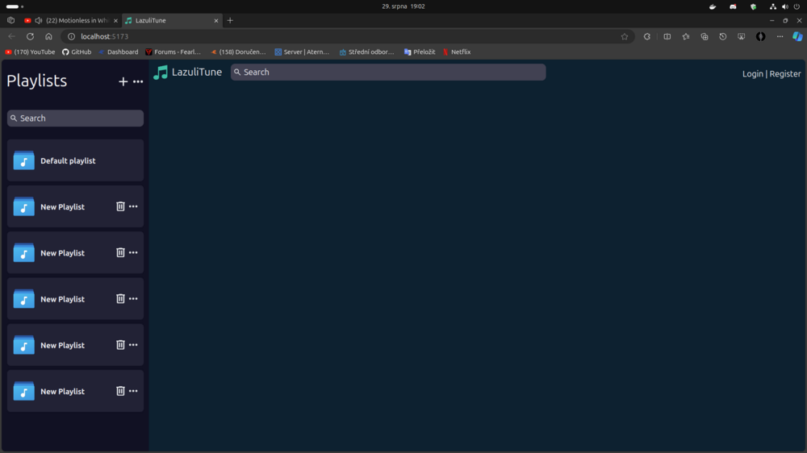Open browser settings and more menu

coord(780,36)
